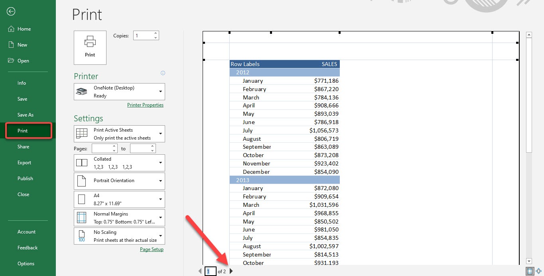The width and height of the screenshot is (544, 276).
Task: Click the printer info icon
Action: pos(163,73)
